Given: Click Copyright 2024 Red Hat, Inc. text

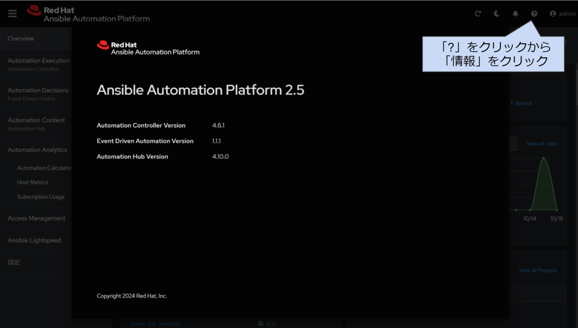Looking at the screenshot, I should coord(132,296).
